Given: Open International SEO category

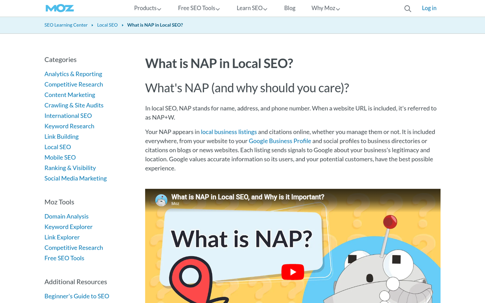Looking at the screenshot, I should point(68,116).
